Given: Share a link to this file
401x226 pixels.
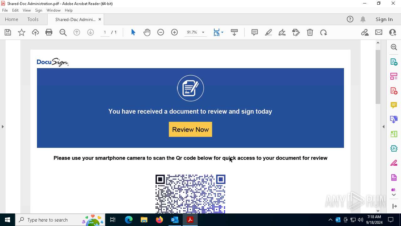Looking at the screenshot, I should (365, 32).
